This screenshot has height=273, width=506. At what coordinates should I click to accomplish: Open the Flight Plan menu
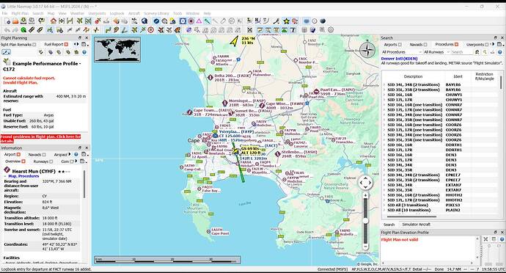[x=20, y=13]
